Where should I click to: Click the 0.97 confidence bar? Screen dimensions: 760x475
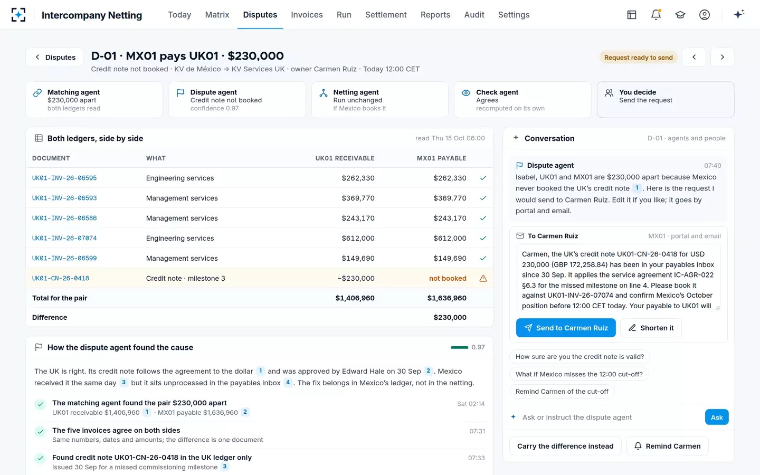tap(459, 347)
